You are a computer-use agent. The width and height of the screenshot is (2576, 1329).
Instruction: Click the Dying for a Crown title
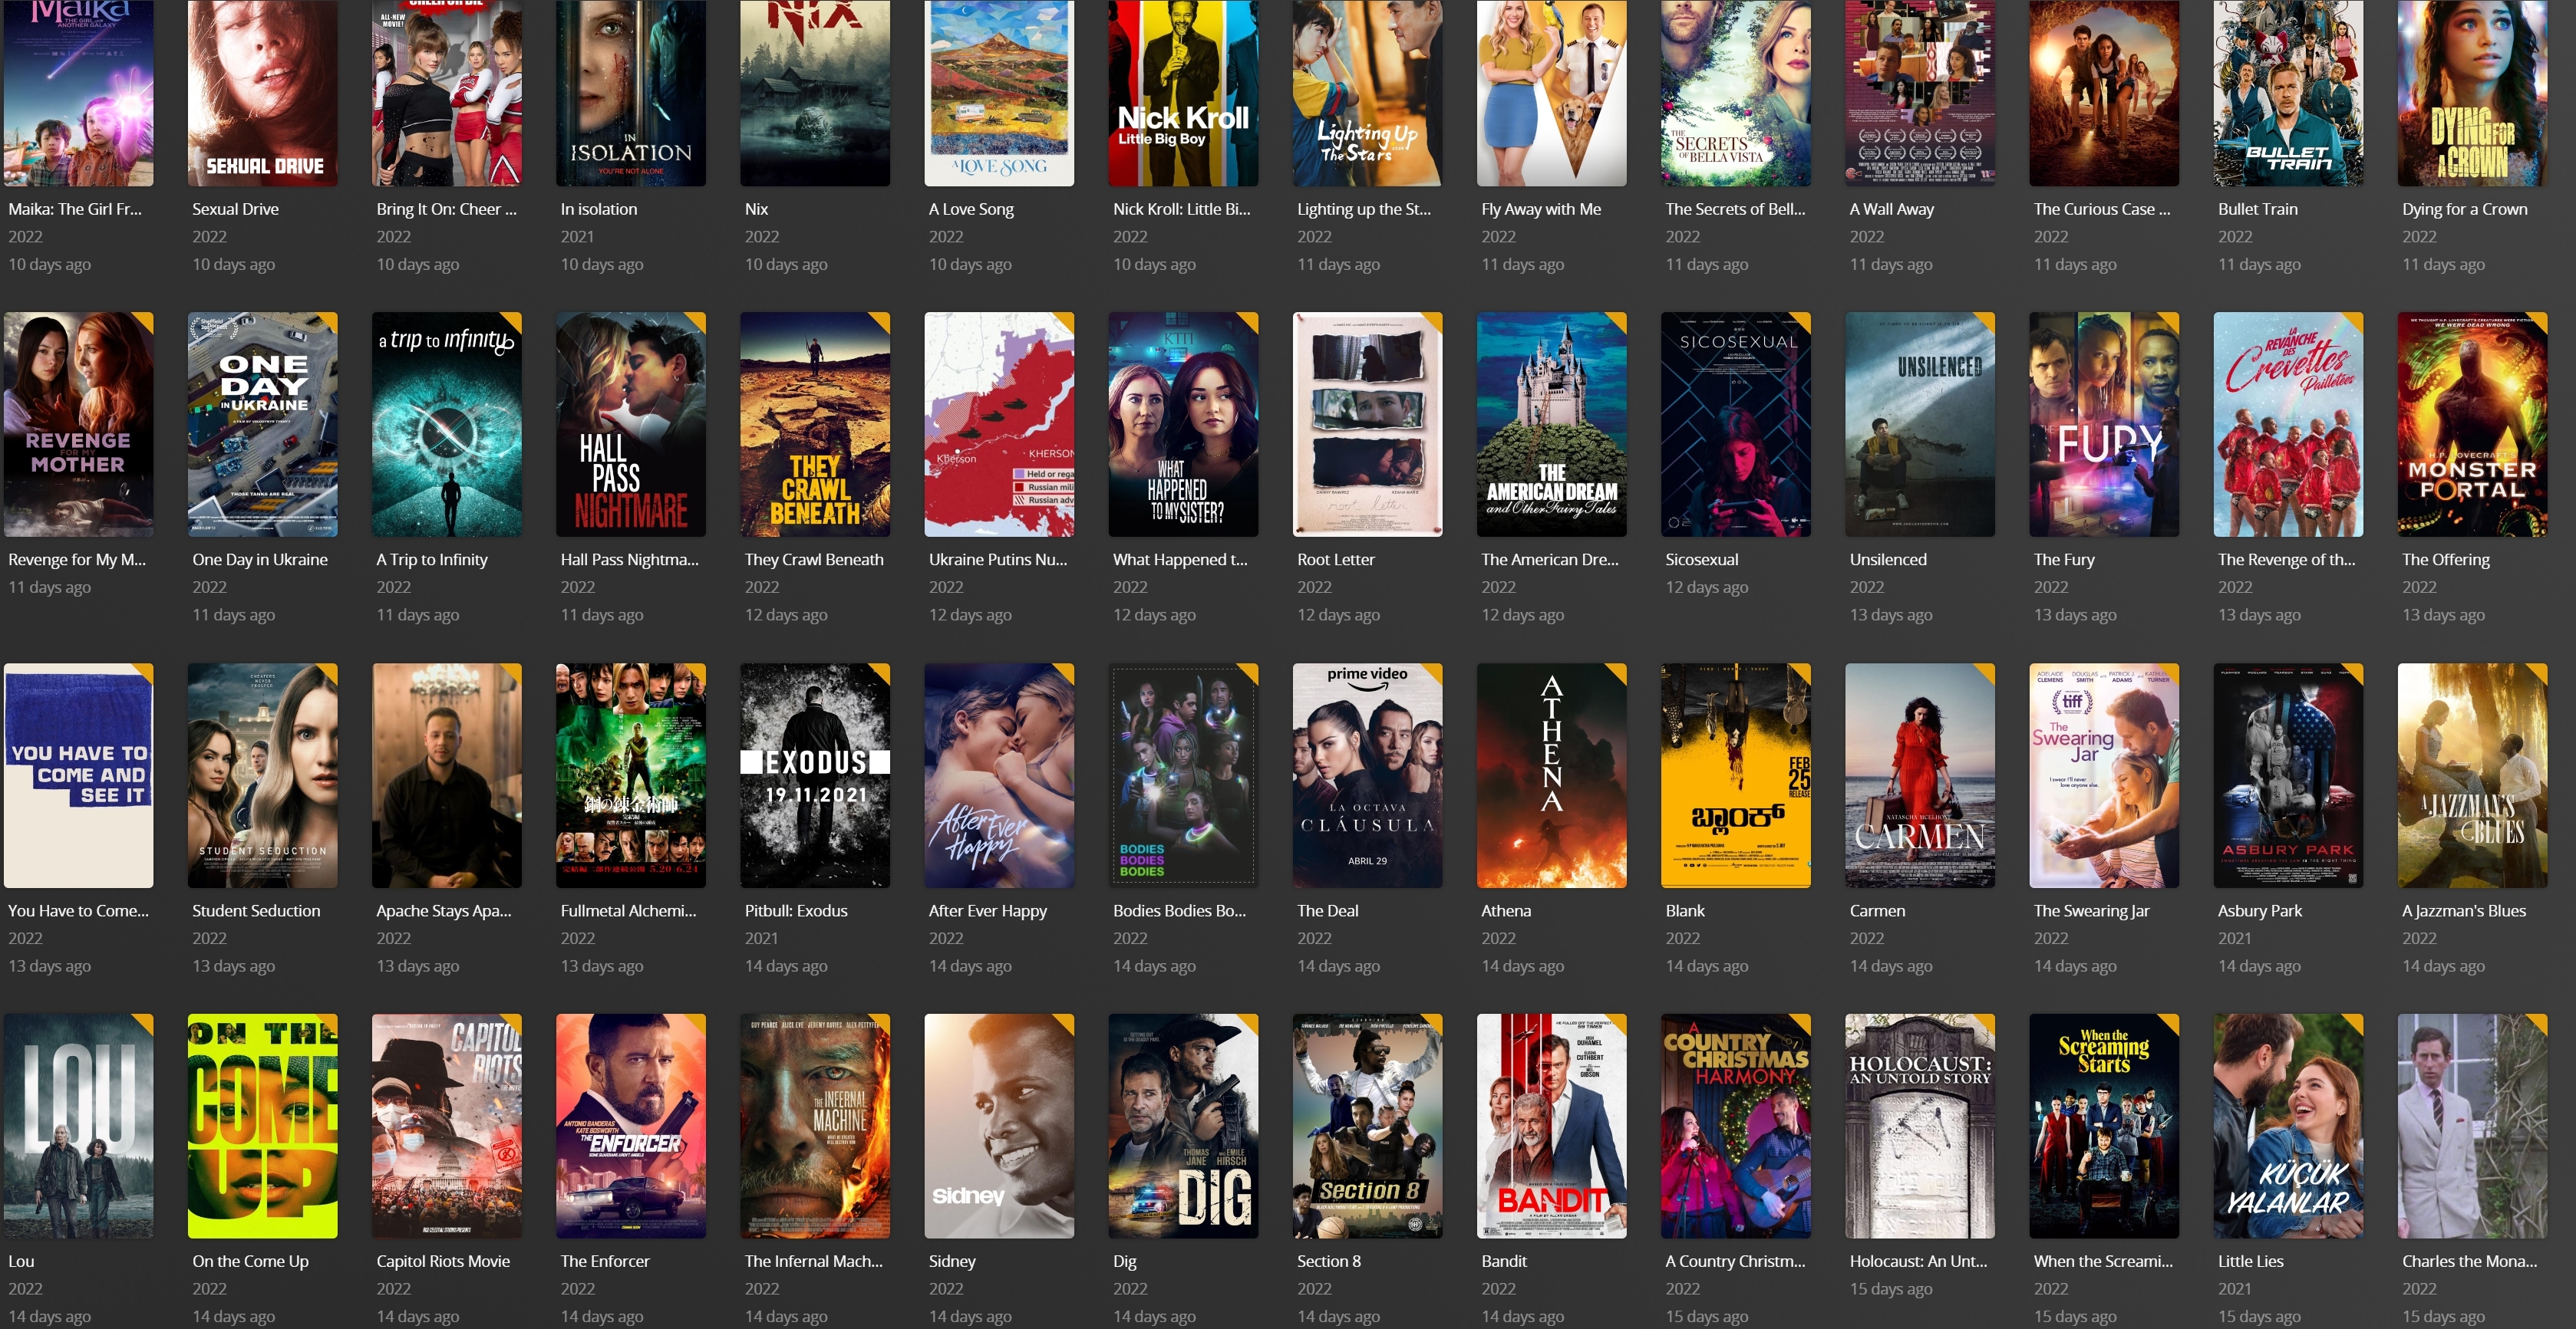[x=2464, y=209]
